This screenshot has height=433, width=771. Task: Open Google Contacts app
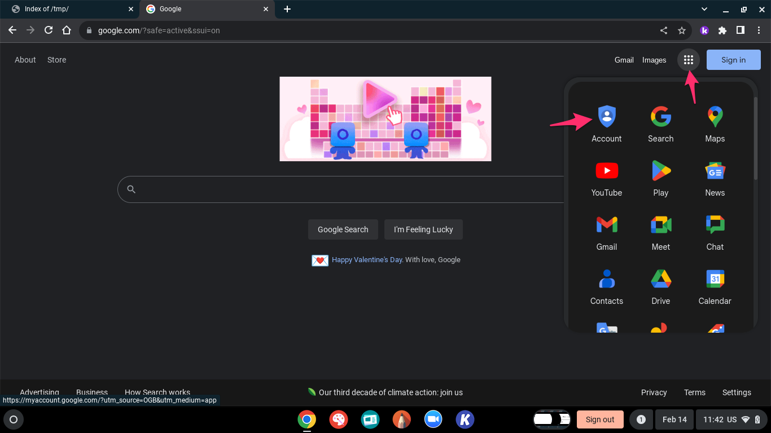pyautogui.click(x=606, y=286)
